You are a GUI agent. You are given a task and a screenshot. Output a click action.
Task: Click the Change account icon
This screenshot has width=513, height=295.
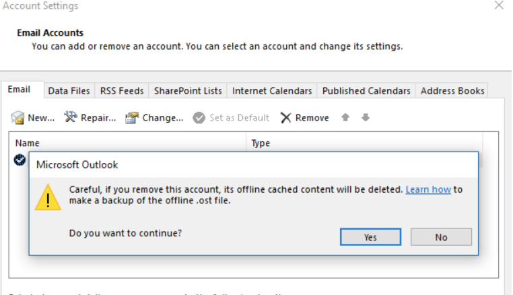click(132, 118)
